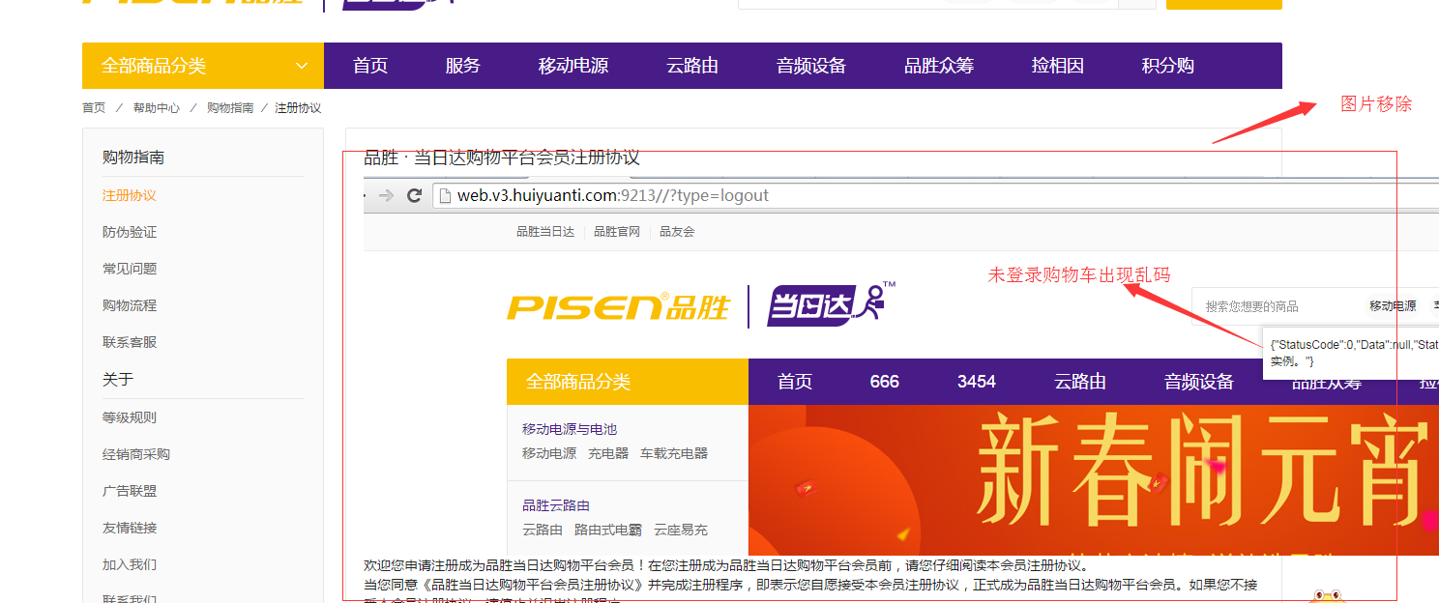Image resolution: width=1439 pixels, height=603 pixels.
Task: Open 帮助中心 in the breadcrumb
Action: click(x=157, y=108)
